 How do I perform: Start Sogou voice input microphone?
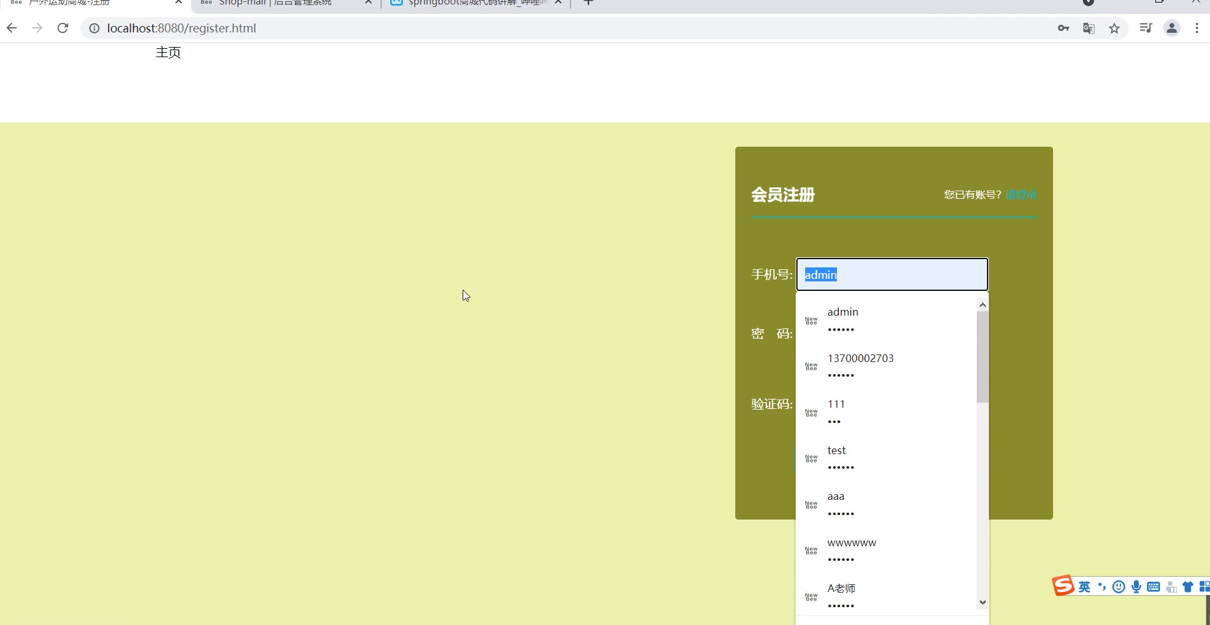(x=1136, y=587)
